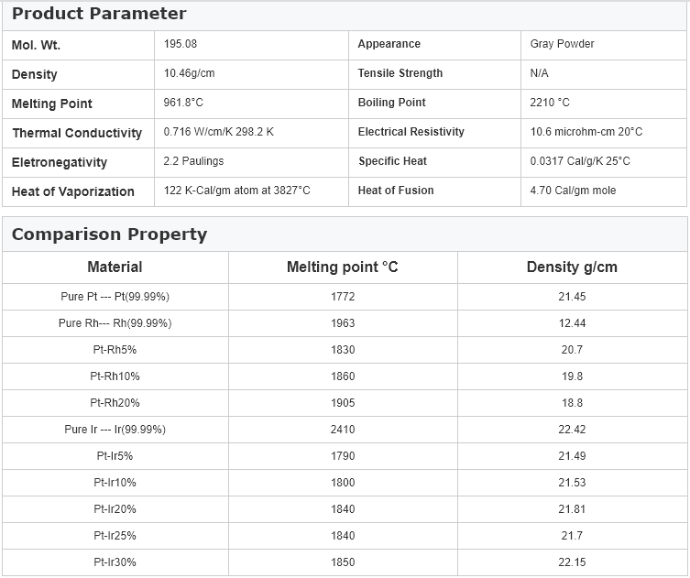Click the Thermal Conductivity label
This screenshot has height=578, width=690.
(x=77, y=133)
